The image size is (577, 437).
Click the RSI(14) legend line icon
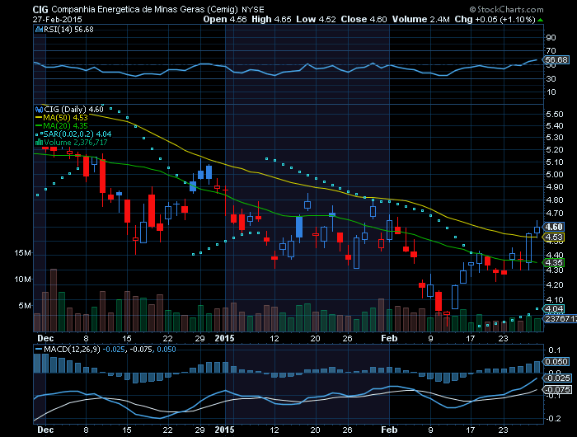(39, 30)
